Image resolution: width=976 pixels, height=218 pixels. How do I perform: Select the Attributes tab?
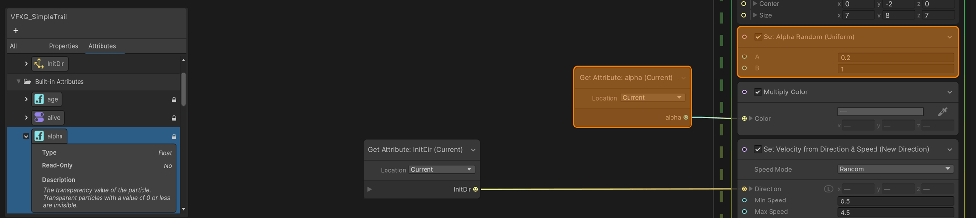click(x=102, y=46)
